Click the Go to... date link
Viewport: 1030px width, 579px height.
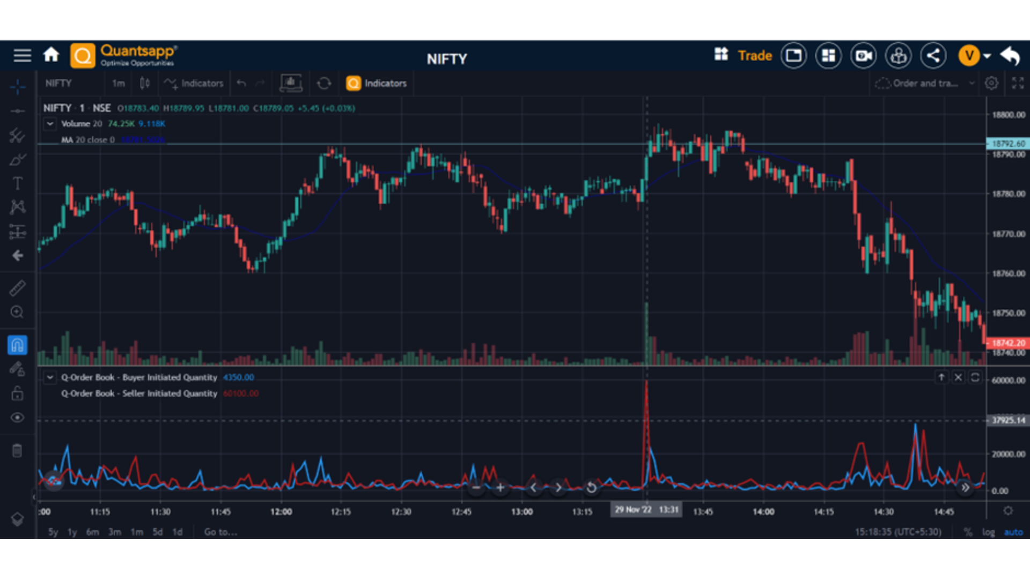220,532
